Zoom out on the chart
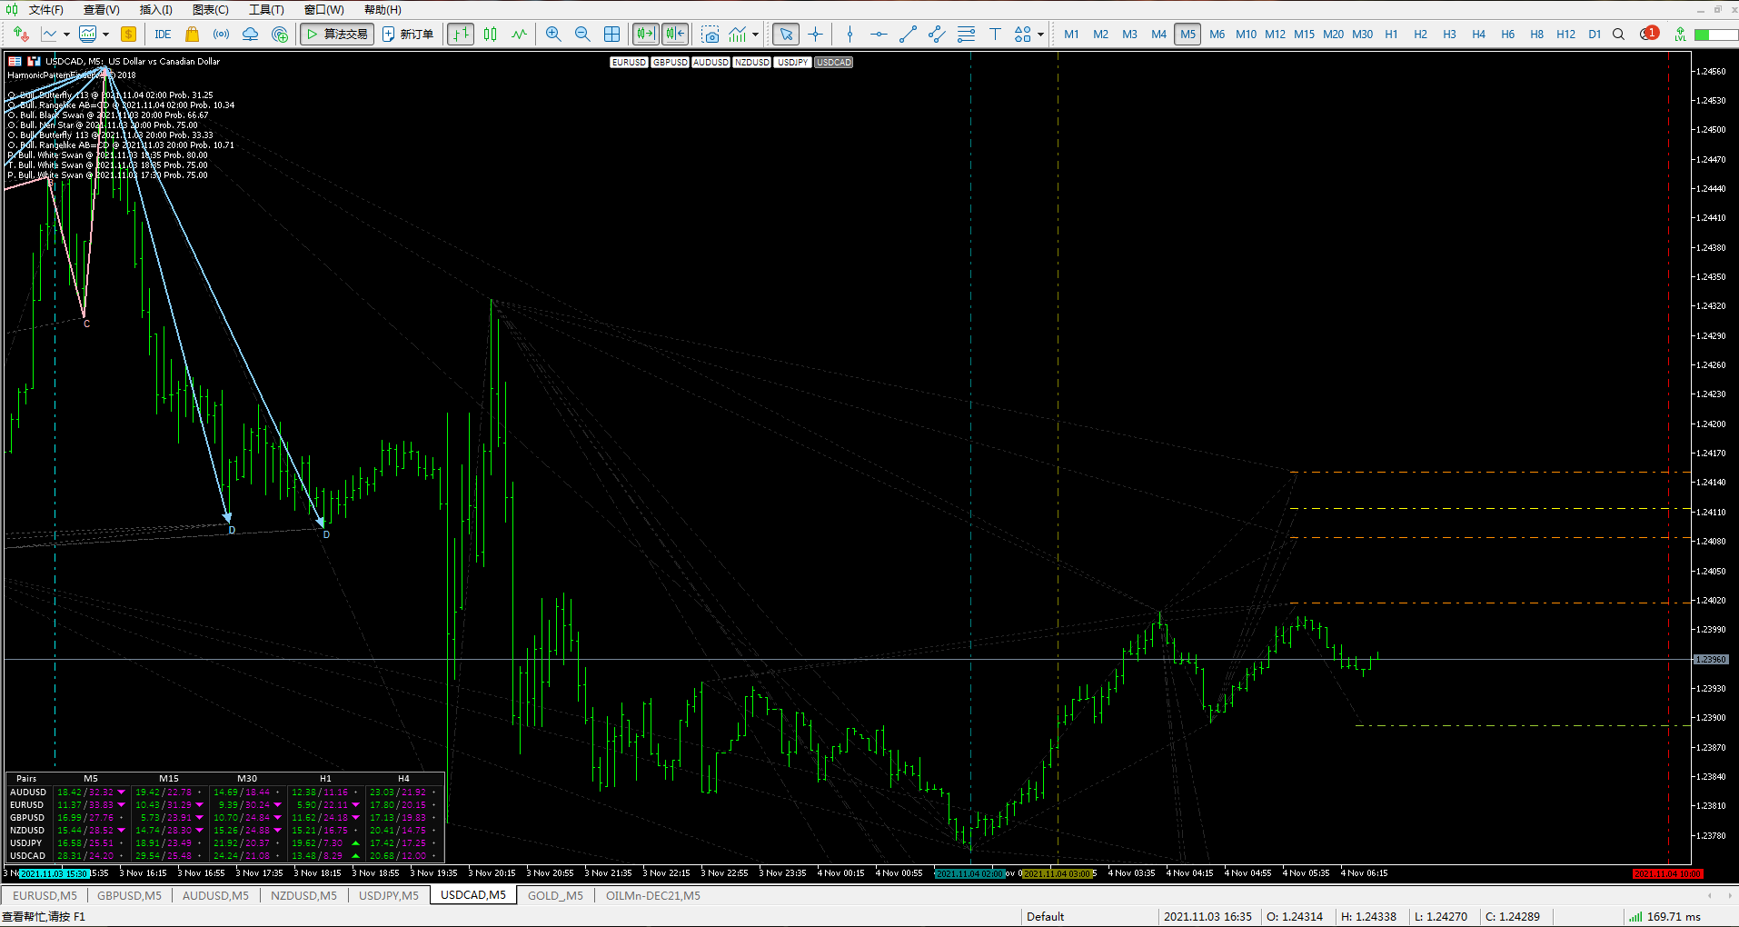1739x927 pixels. click(x=582, y=35)
